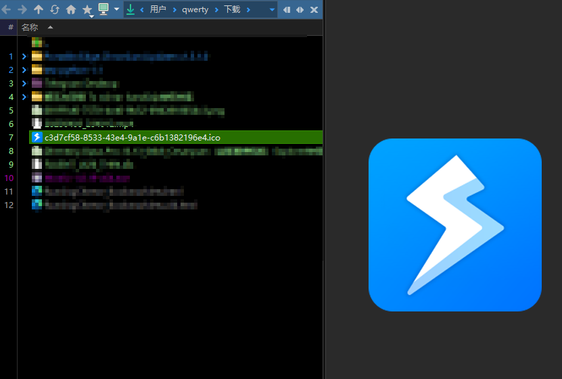Select the qwerty breadcrumb segment
This screenshot has width=562, height=379.
pos(195,9)
